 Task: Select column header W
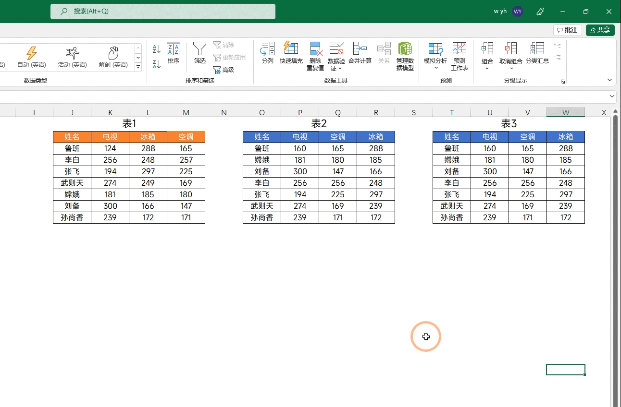(x=566, y=113)
